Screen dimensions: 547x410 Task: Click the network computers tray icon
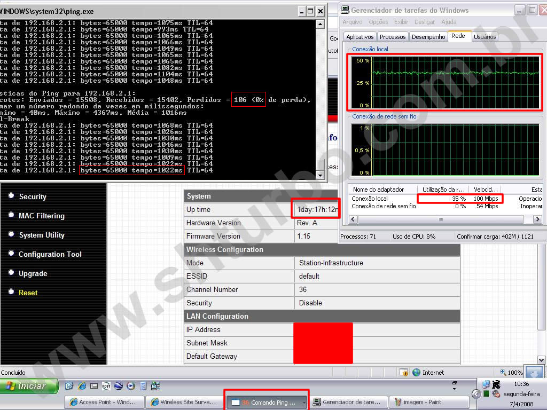(486, 384)
